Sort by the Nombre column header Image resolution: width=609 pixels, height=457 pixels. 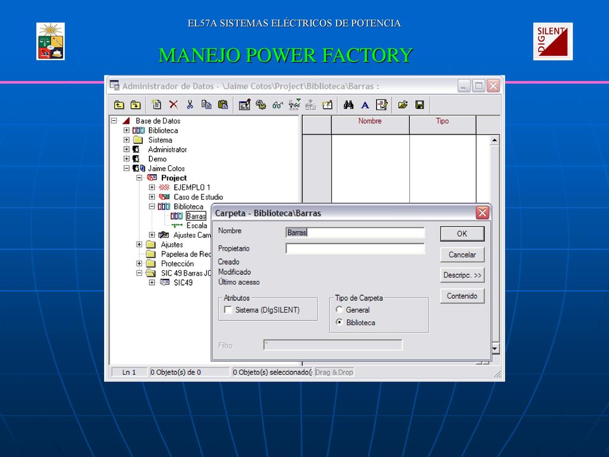(370, 125)
